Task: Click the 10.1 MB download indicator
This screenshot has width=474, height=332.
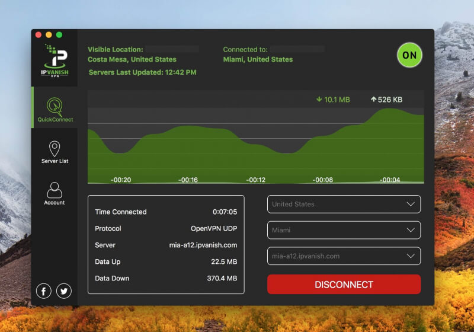Action: (333, 100)
